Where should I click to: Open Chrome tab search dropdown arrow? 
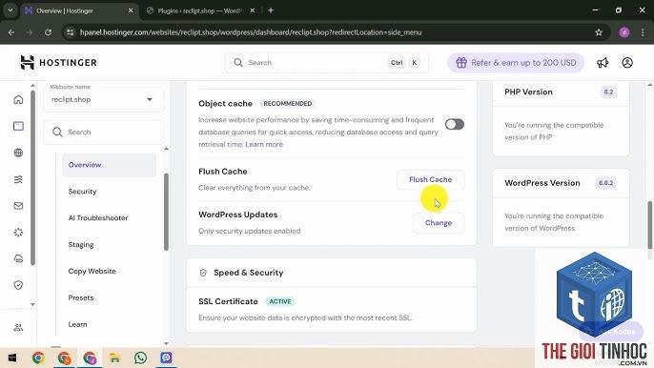pyautogui.click(x=10, y=10)
